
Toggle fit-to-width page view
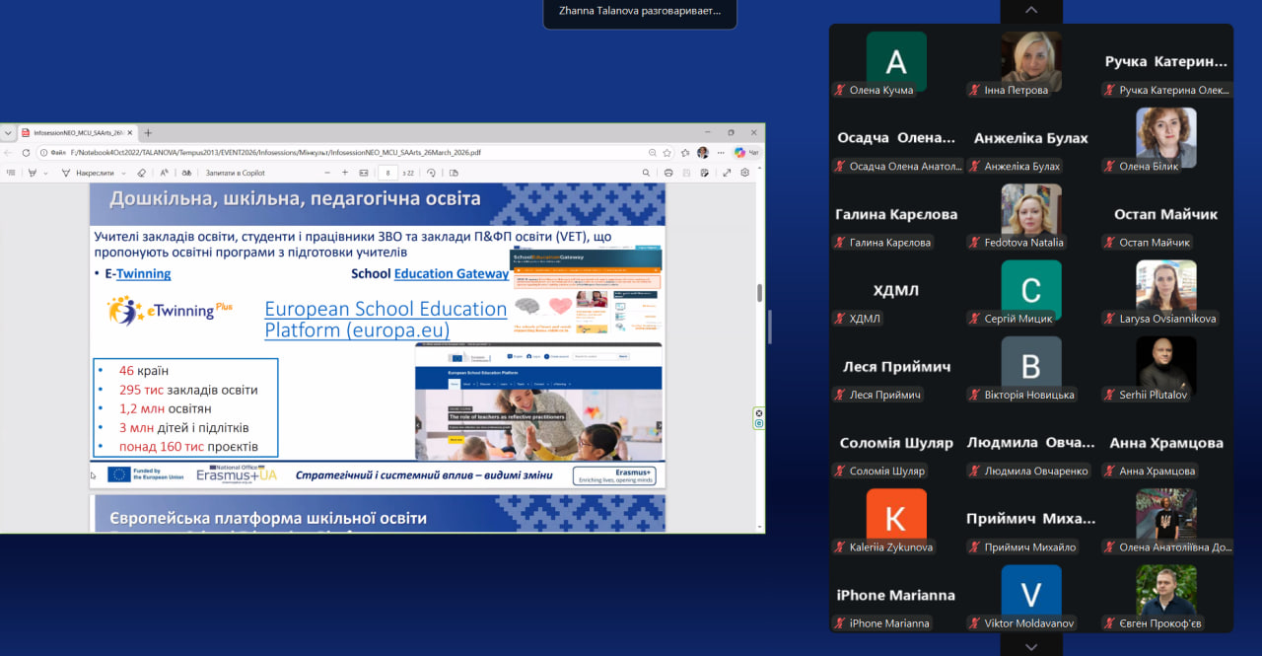364,173
